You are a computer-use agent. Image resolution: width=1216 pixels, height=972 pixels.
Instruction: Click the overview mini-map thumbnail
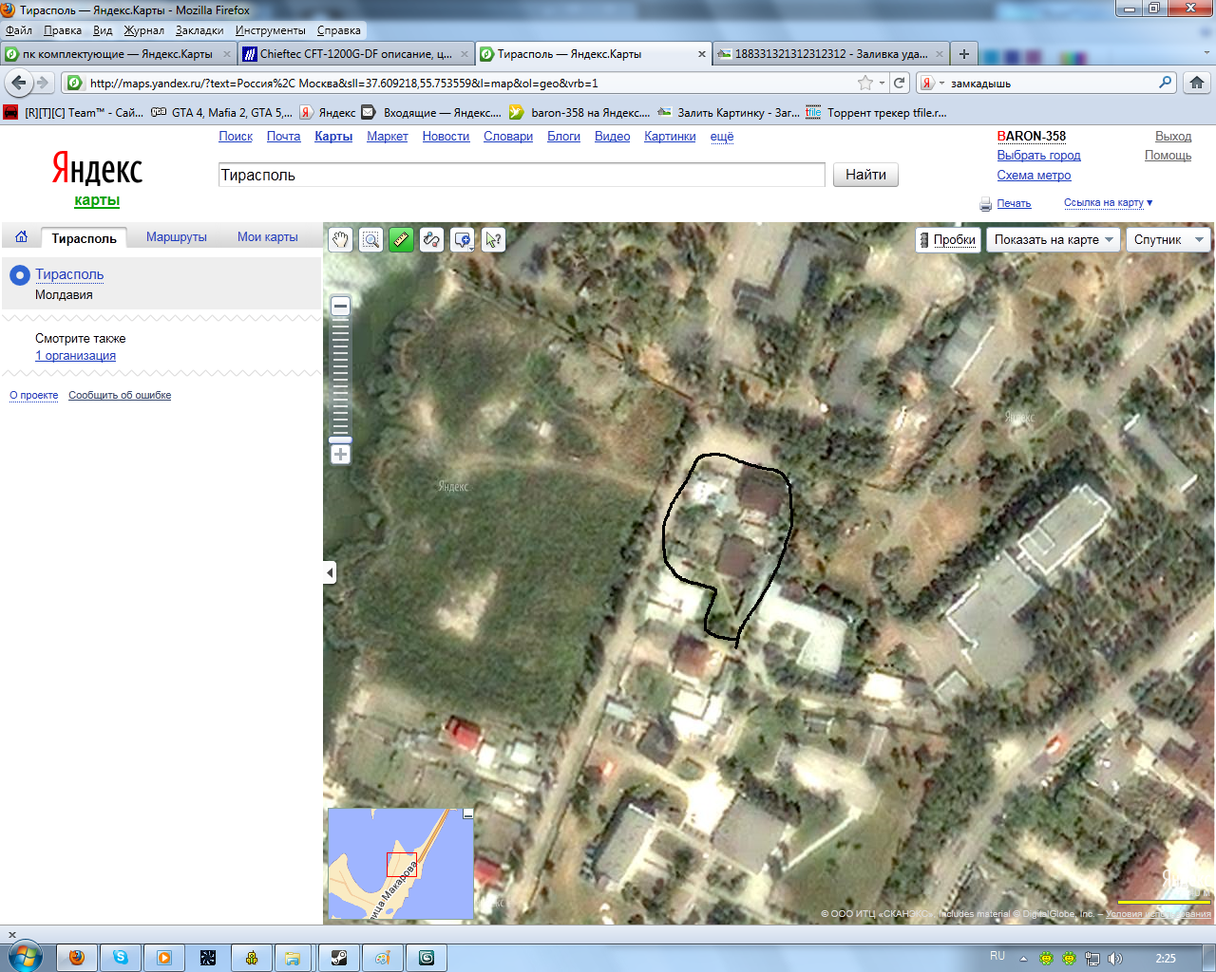coord(401,864)
